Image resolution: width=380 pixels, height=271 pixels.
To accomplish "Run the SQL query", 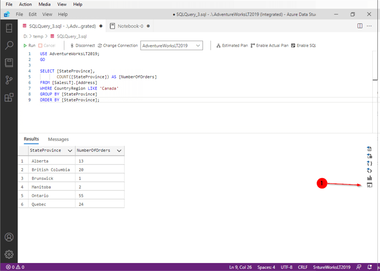I will point(29,45).
